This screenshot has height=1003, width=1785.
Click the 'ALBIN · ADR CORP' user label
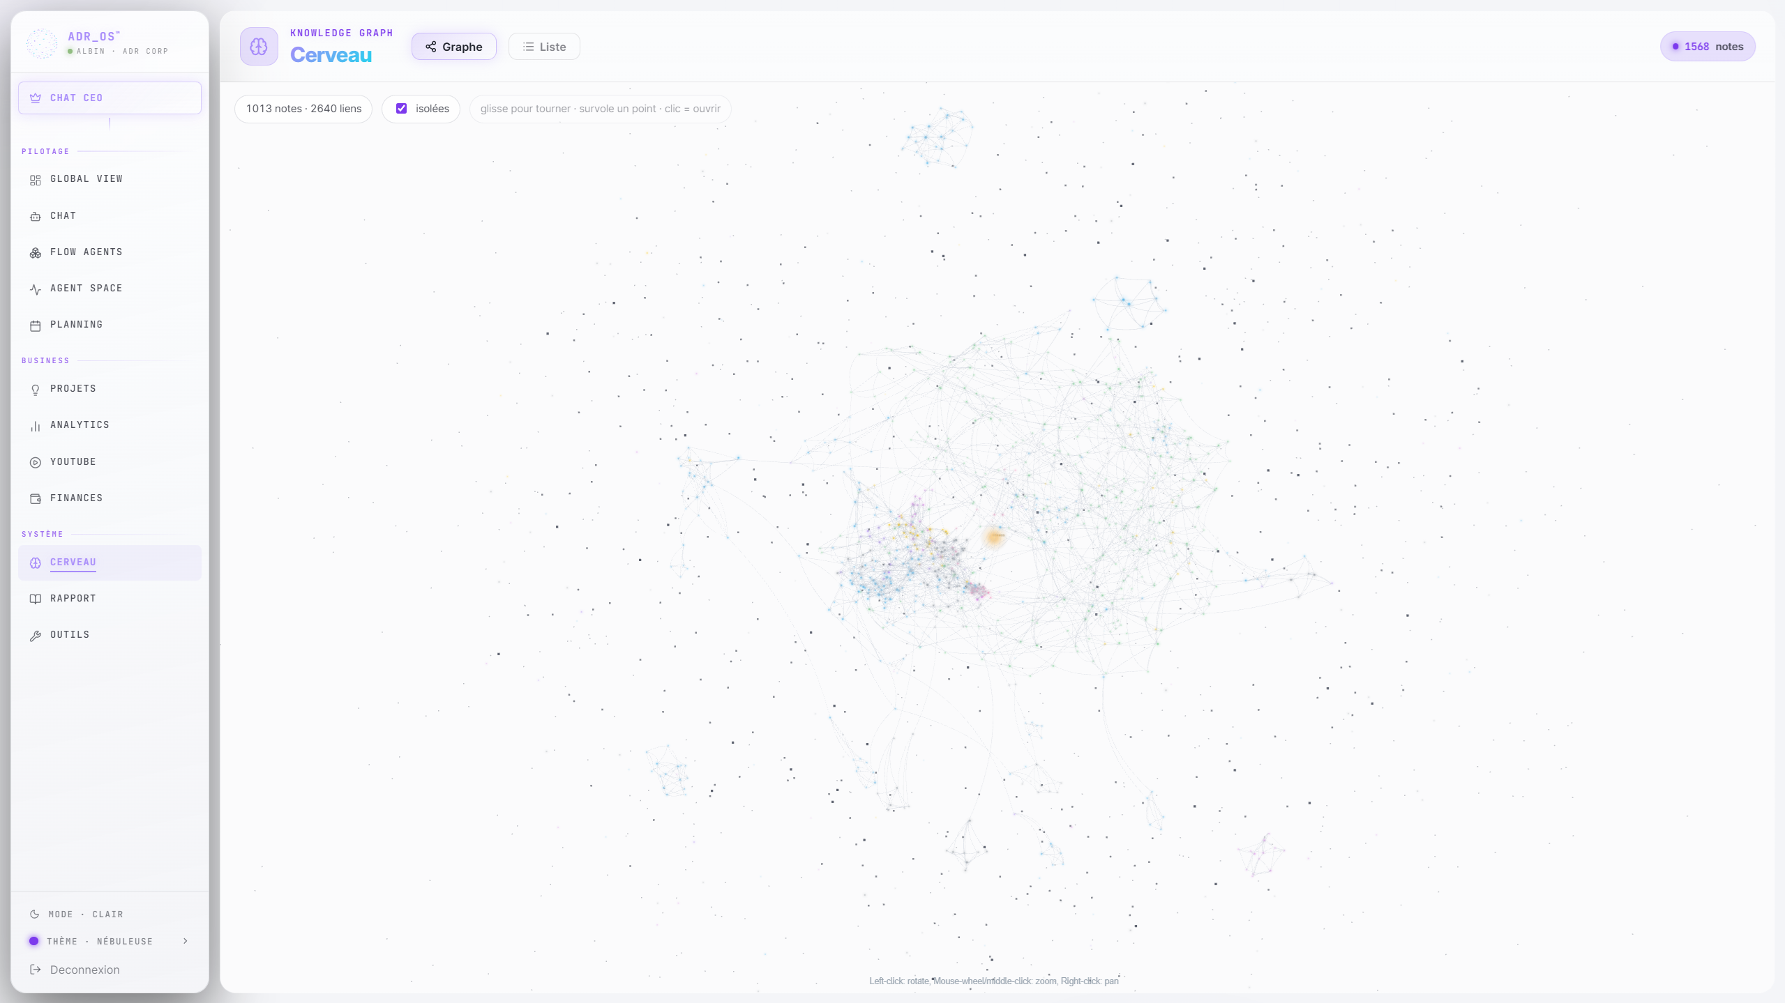point(122,52)
